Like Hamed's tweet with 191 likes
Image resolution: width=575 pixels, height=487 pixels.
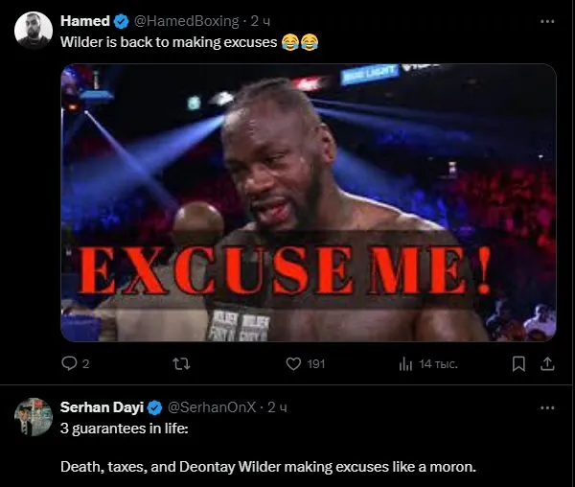click(294, 364)
